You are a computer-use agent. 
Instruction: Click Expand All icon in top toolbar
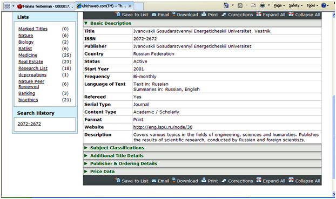[259, 14]
